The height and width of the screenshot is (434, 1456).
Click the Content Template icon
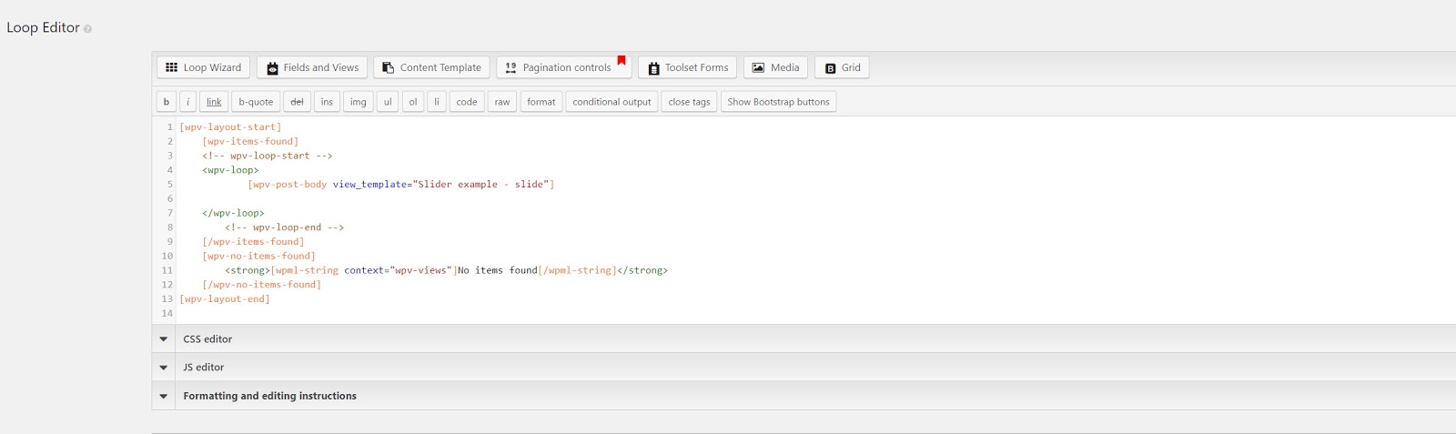(389, 67)
